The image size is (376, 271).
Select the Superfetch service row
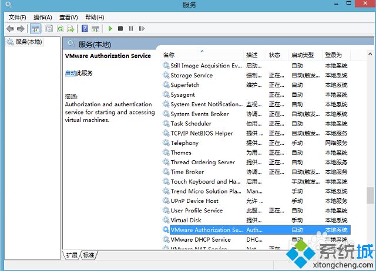[x=256, y=85]
